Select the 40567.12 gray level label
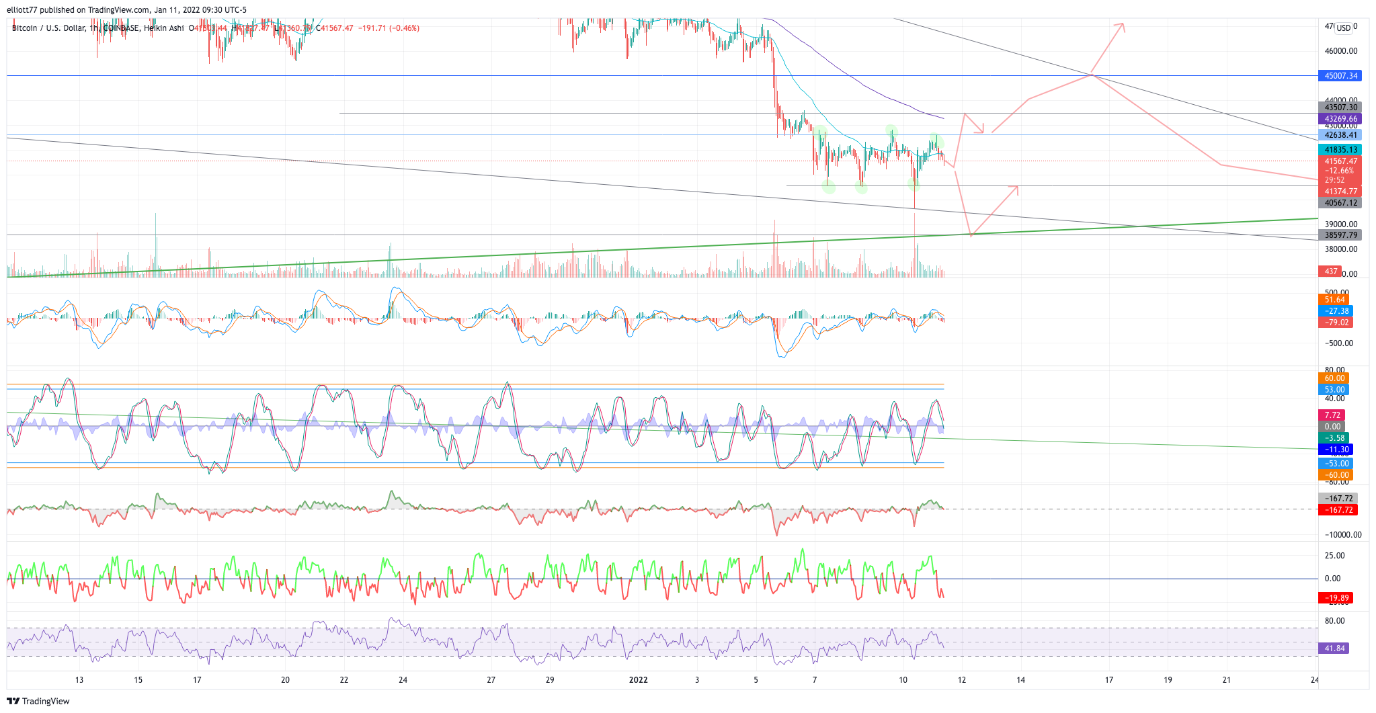 point(1340,203)
